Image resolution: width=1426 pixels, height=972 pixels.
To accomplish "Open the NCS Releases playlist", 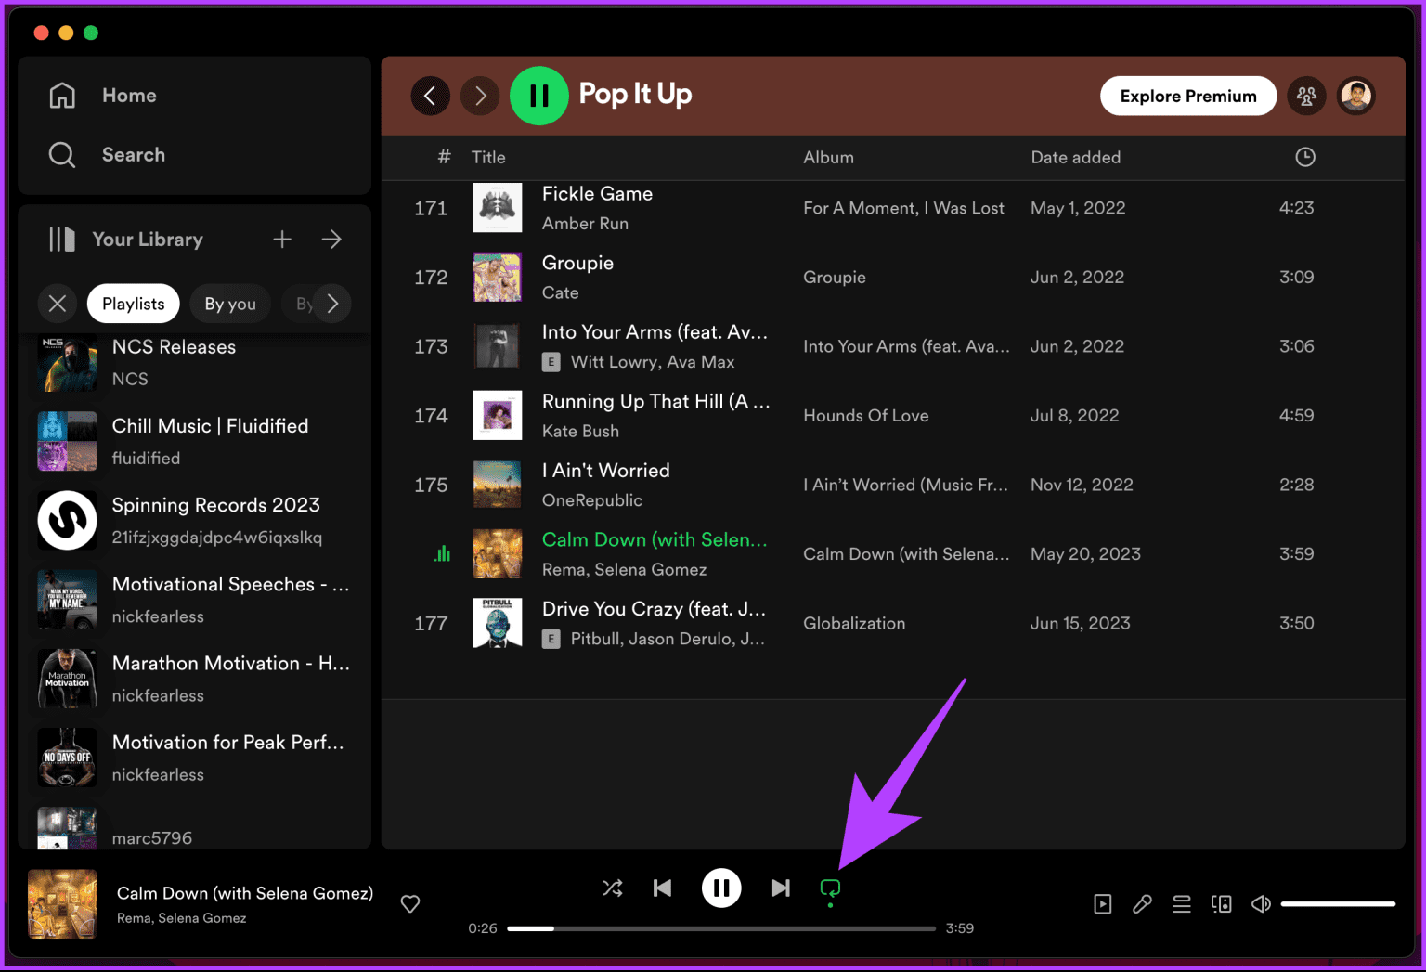I will coord(195,362).
